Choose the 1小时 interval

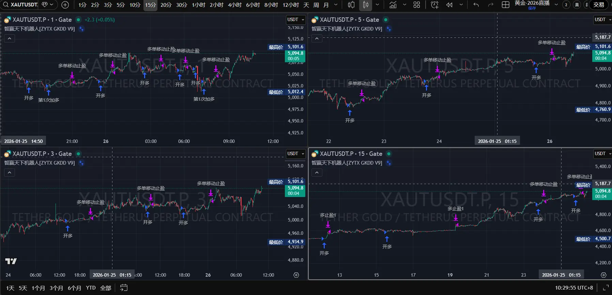coord(198,5)
